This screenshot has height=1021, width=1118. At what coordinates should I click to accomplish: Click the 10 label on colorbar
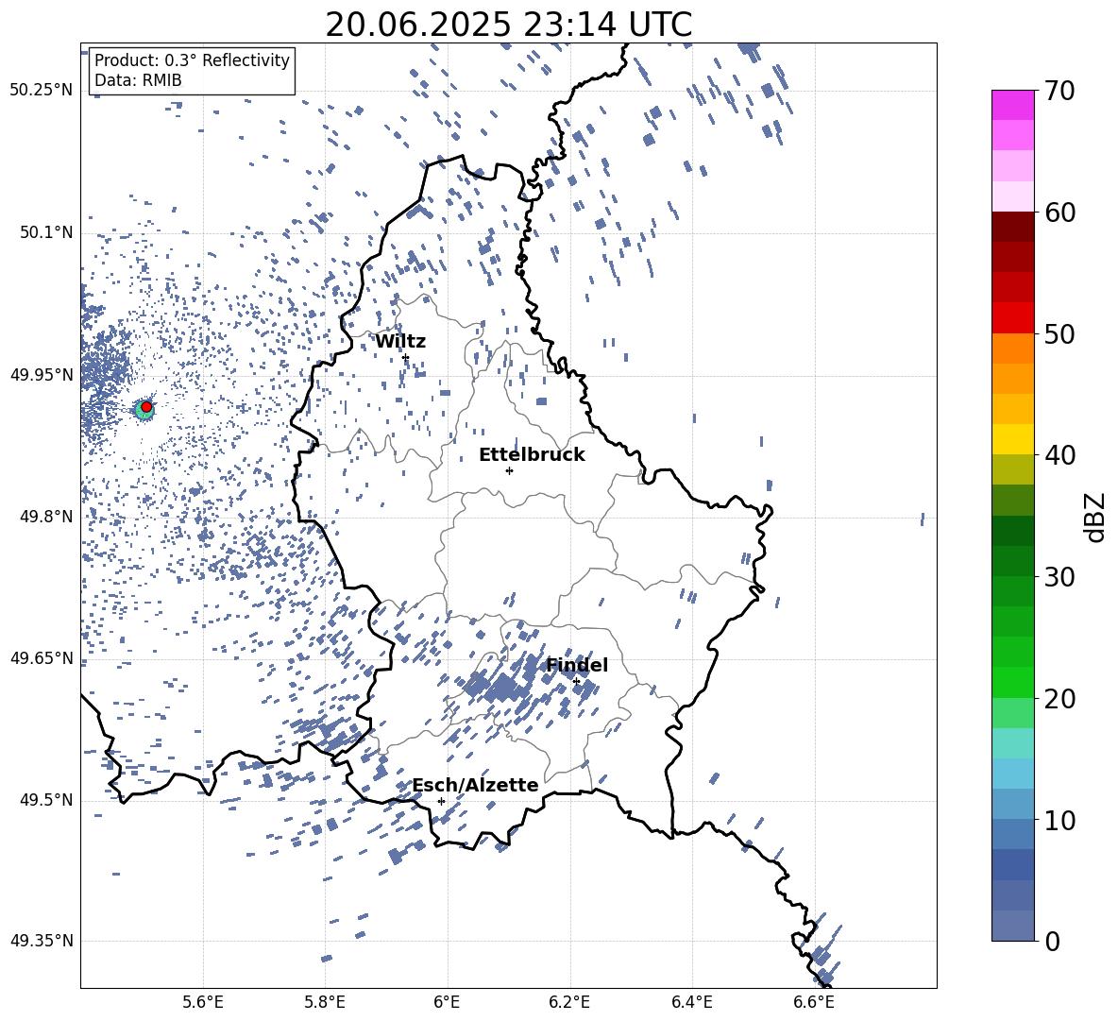click(x=1060, y=821)
